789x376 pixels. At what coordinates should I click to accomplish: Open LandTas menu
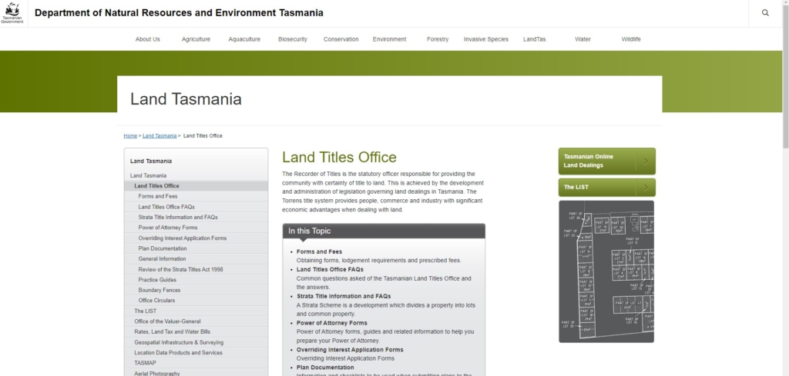(535, 39)
